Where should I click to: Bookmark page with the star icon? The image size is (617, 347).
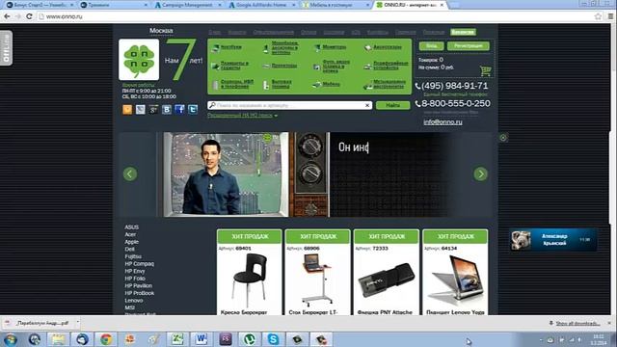pos(598,16)
